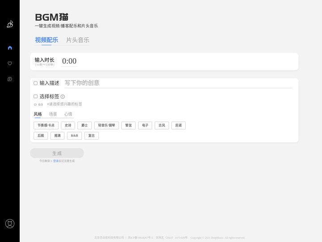The width and height of the screenshot is (322, 242).
Task: Choose the 民谣 tag
Action: pos(178,125)
